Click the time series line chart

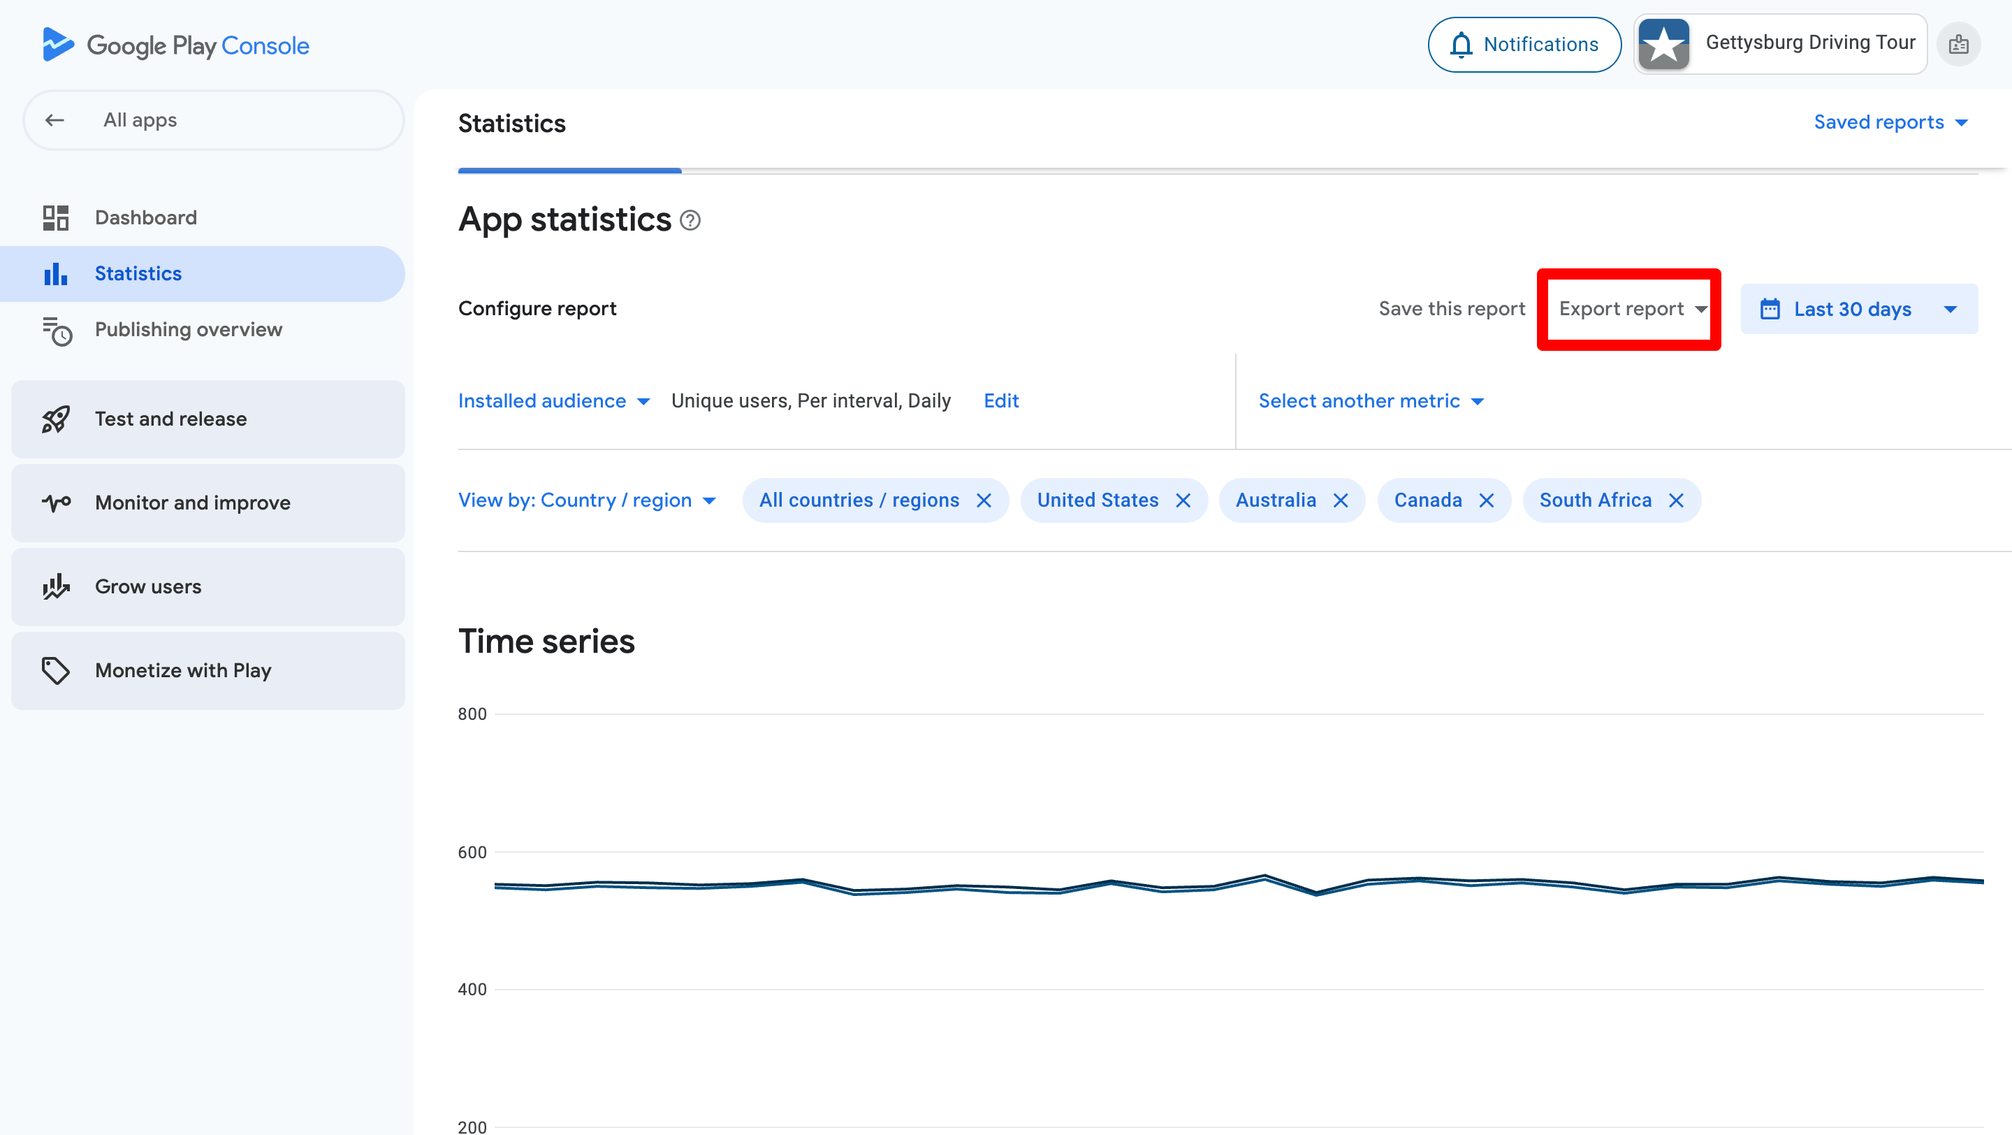tap(1239, 884)
